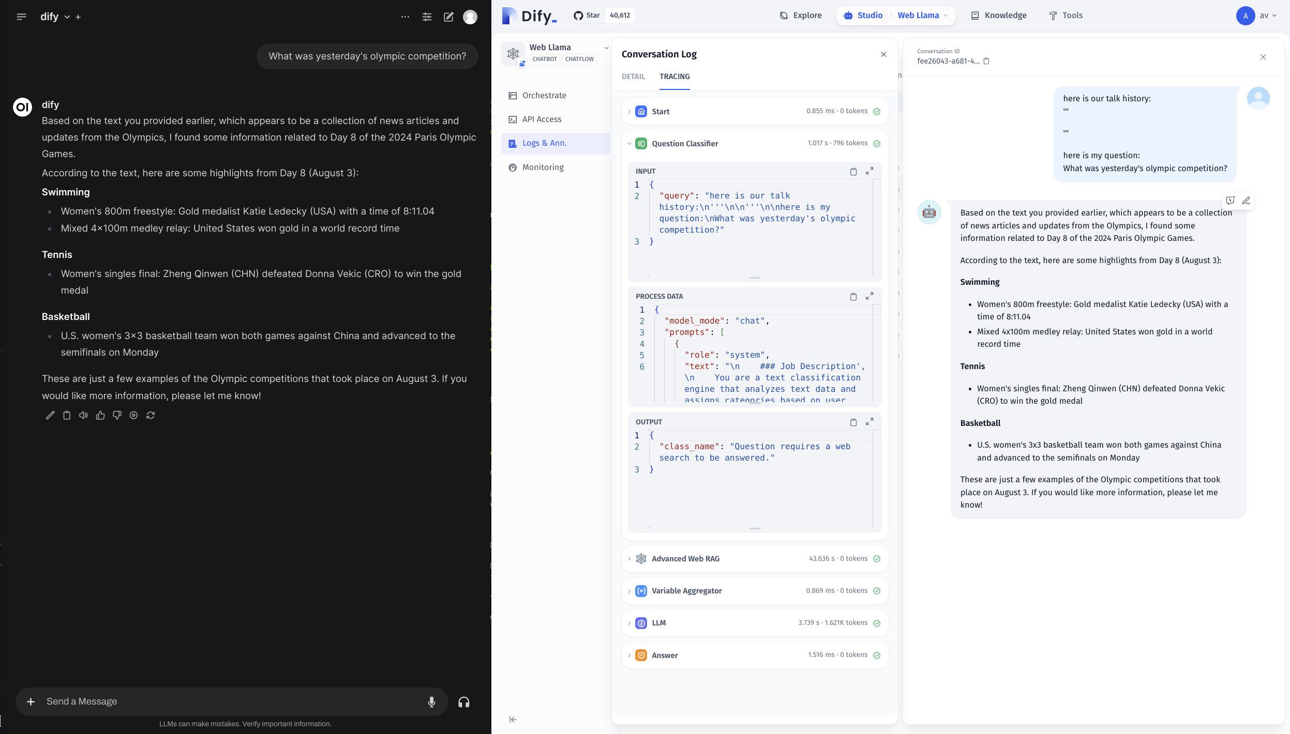
Task: Open the sidebar menu in the dify chat window
Action: coord(21,17)
